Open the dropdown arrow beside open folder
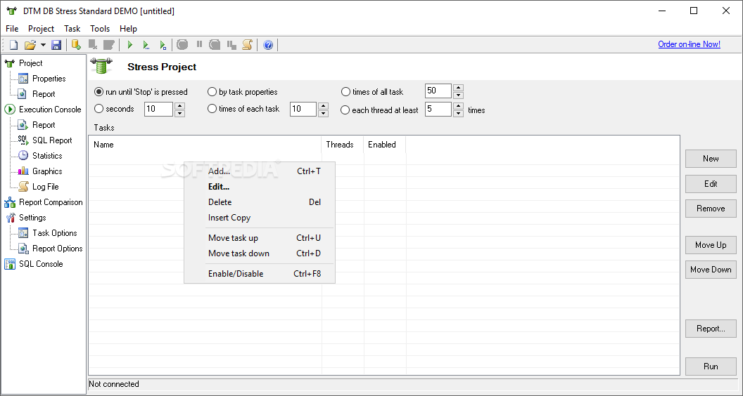 pyautogui.click(x=43, y=45)
